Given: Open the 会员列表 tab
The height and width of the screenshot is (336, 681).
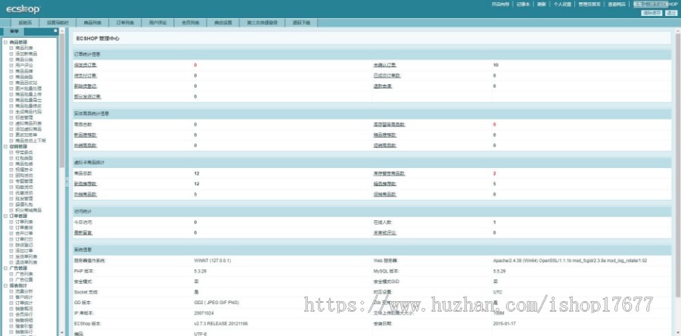Looking at the screenshot, I should click(190, 23).
